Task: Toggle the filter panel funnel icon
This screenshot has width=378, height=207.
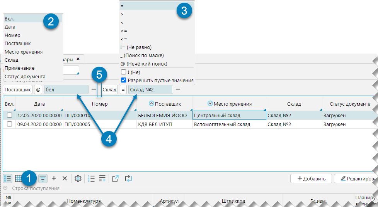Action: point(43,178)
